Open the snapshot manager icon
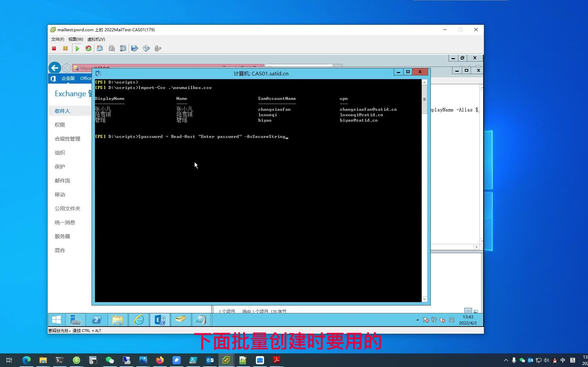Screen dimensions: 588x367 point(123,49)
